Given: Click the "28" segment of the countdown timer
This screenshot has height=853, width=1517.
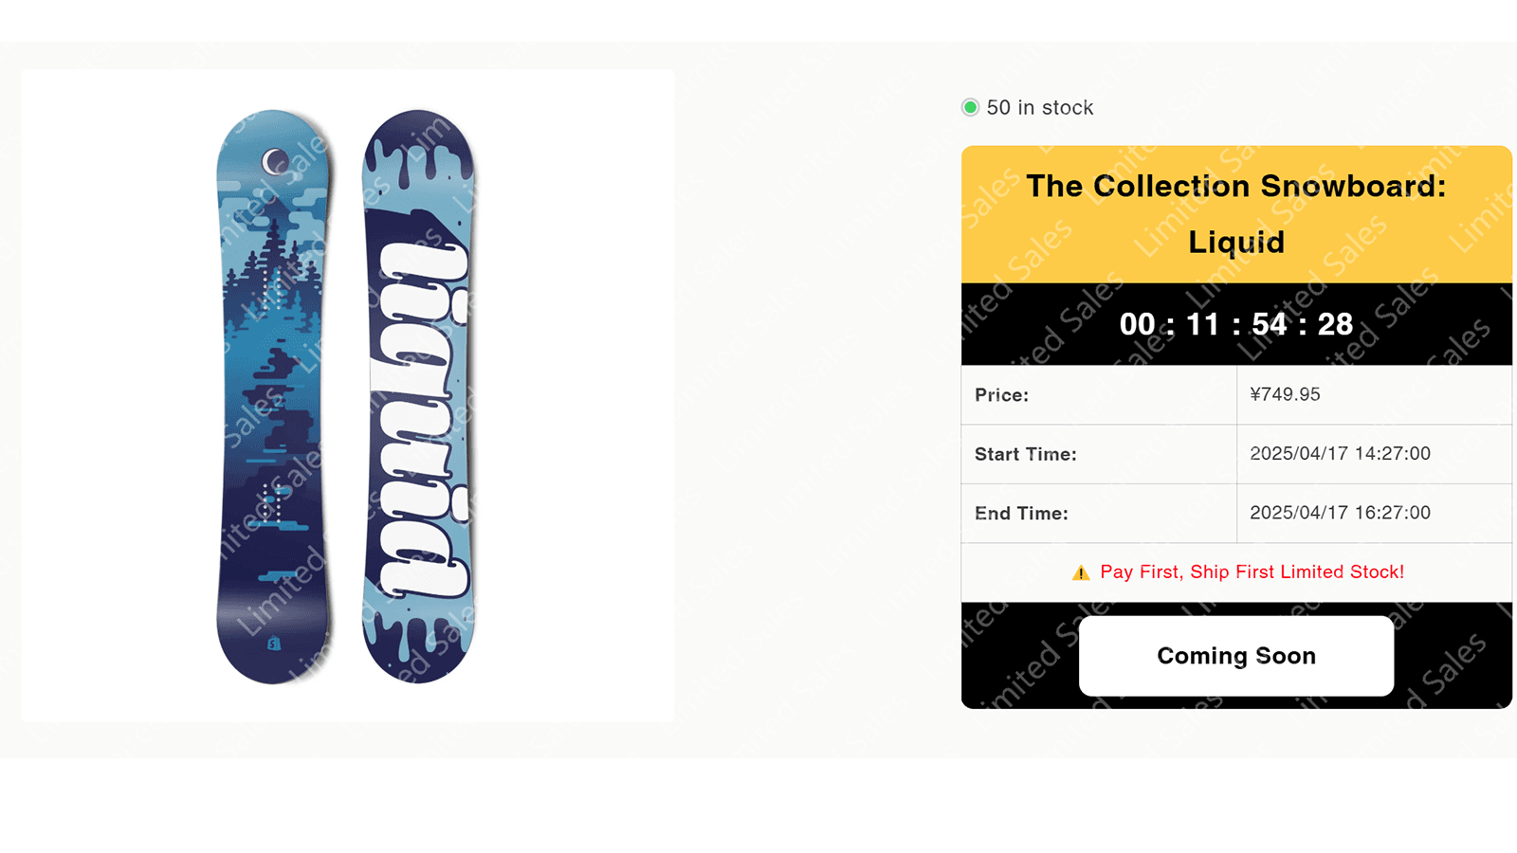Looking at the screenshot, I should tap(1335, 324).
